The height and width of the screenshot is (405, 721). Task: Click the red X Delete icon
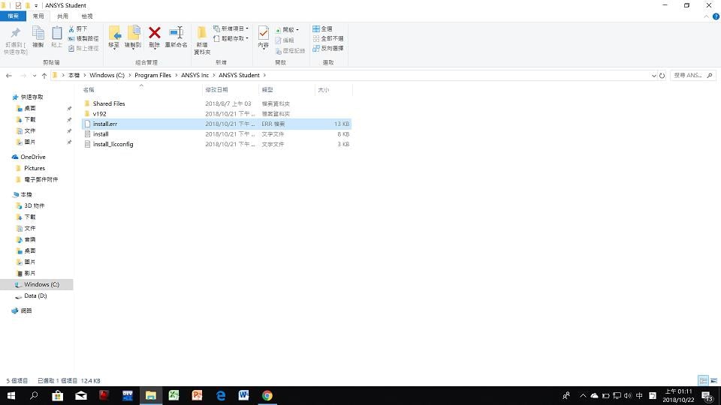155,32
